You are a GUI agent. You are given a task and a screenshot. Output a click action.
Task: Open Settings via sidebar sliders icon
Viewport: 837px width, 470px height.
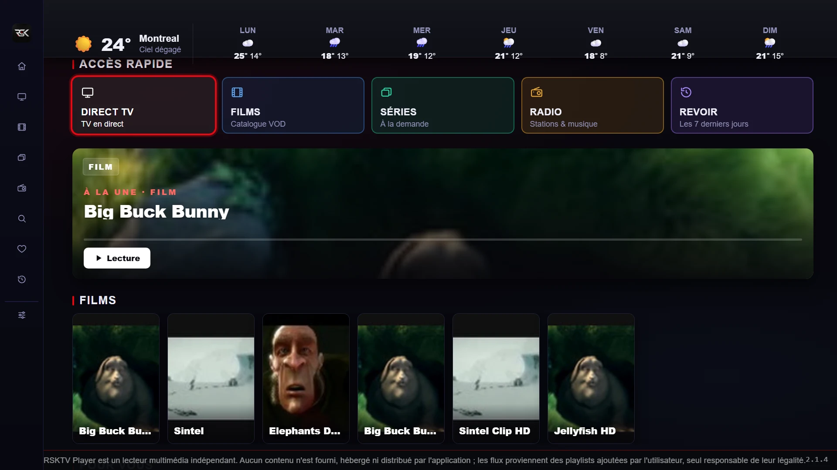point(22,315)
